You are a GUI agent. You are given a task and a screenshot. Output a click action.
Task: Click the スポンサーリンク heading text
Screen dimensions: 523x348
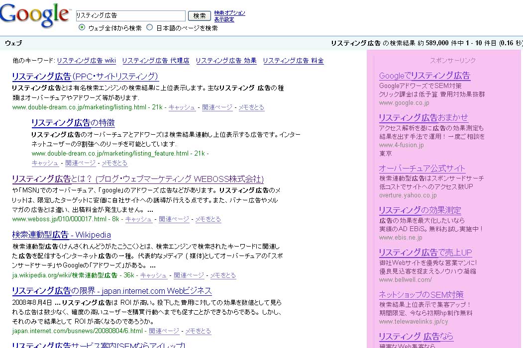point(453,60)
